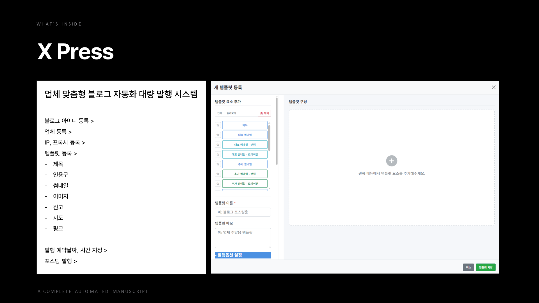
Task: Click the left panel vertical scrollbar
Action: coord(277,131)
